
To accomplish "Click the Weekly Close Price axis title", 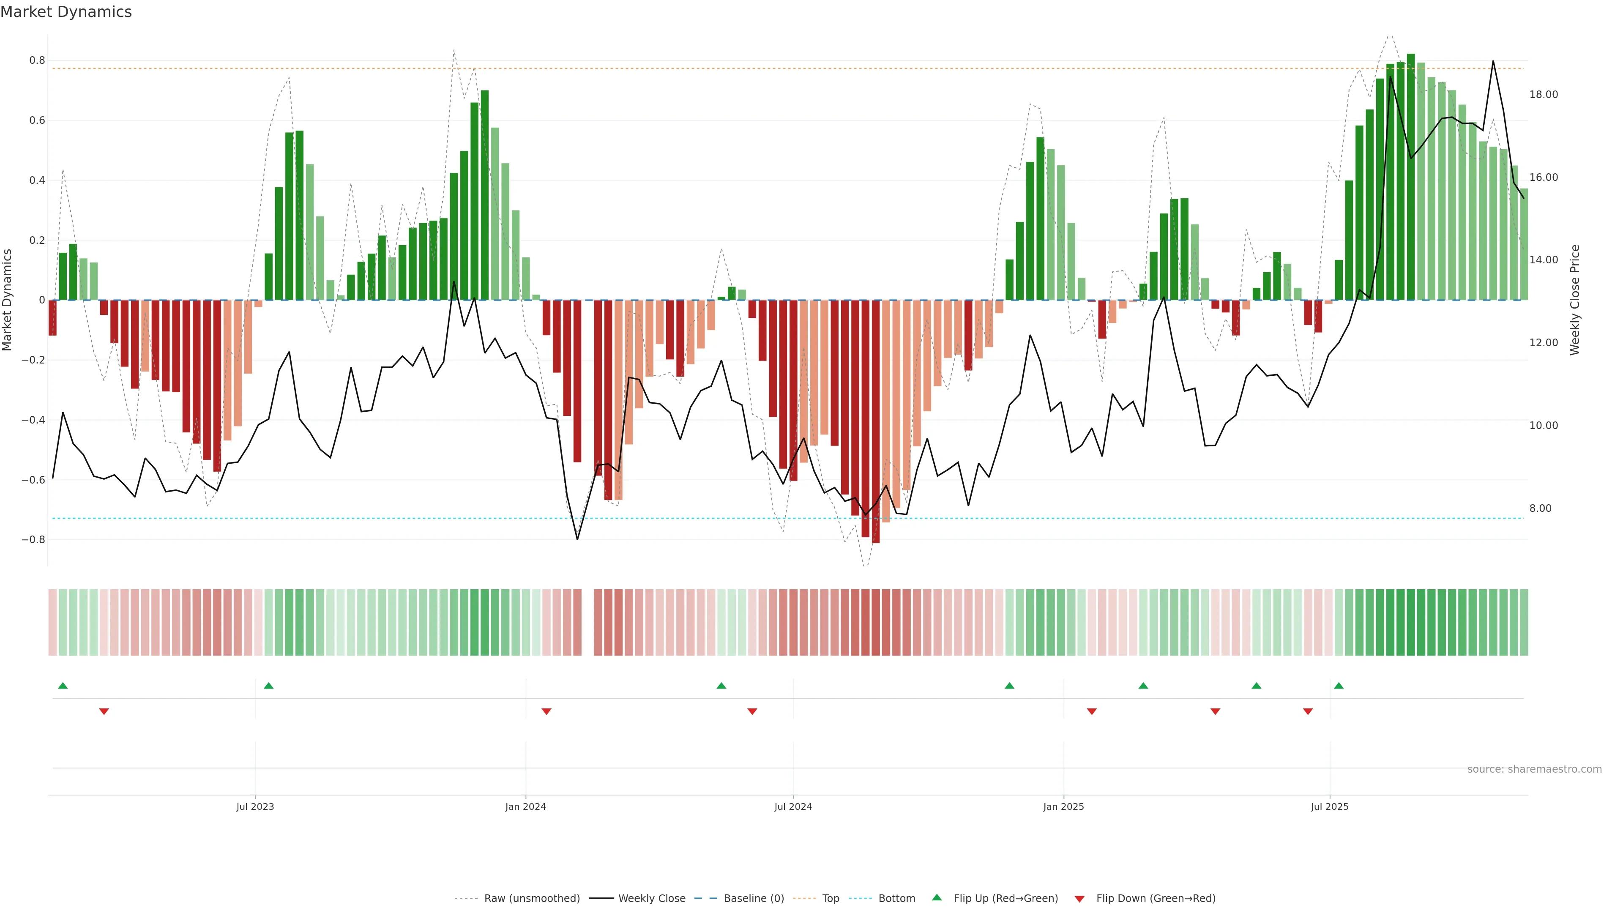I will (1575, 300).
